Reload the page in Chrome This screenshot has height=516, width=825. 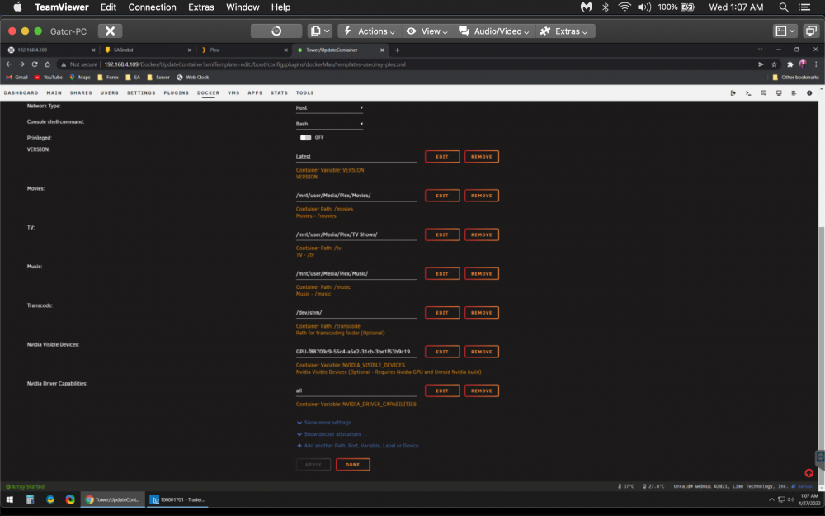(x=34, y=64)
